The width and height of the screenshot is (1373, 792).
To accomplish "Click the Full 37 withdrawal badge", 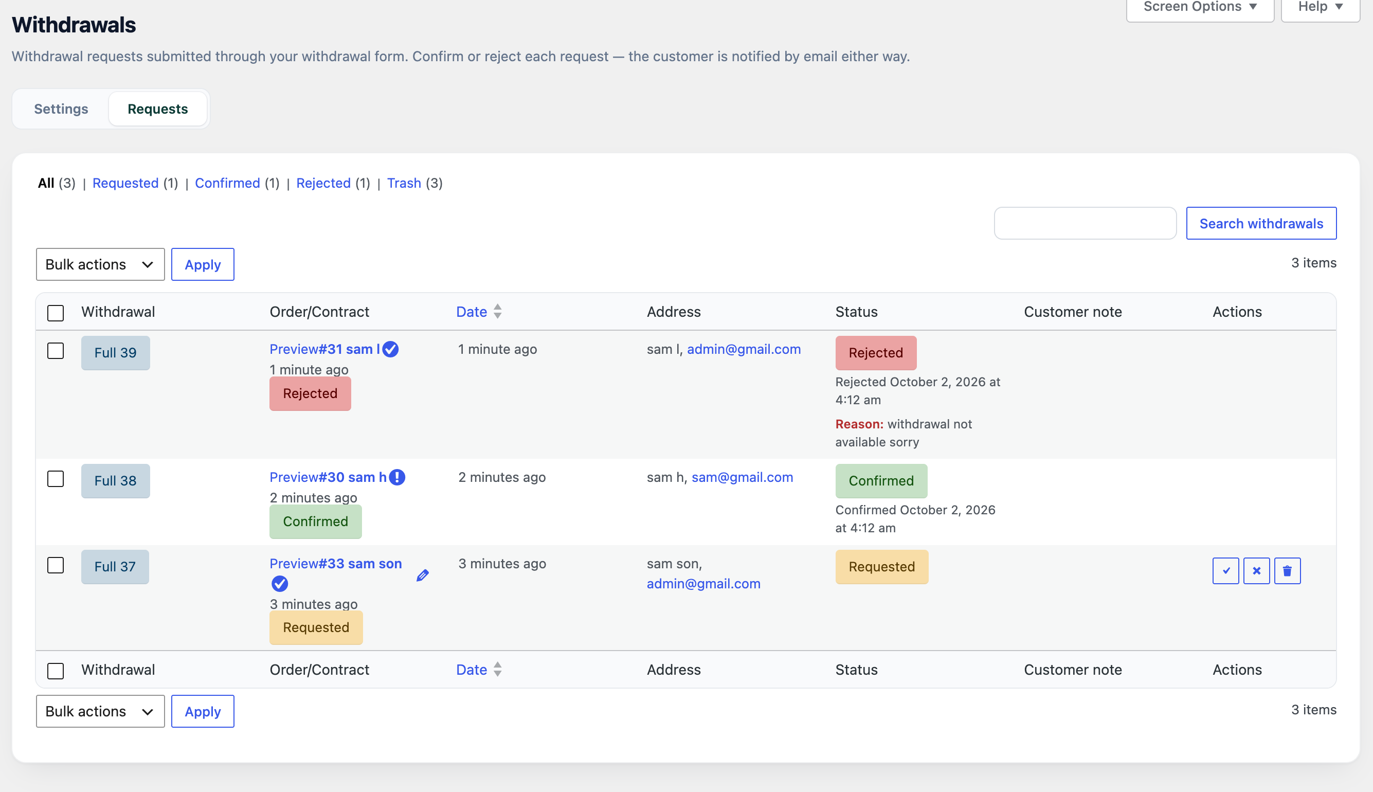I will [115, 567].
